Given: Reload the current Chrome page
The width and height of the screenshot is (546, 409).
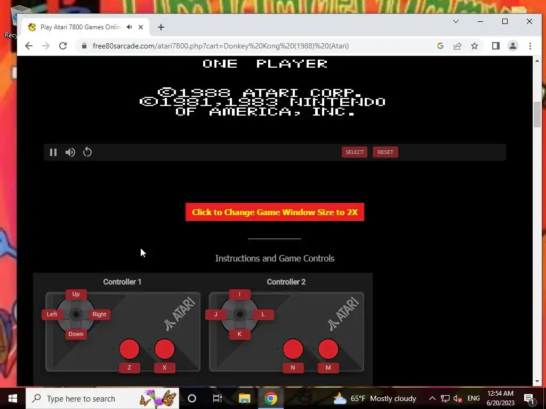Looking at the screenshot, I should (x=63, y=46).
